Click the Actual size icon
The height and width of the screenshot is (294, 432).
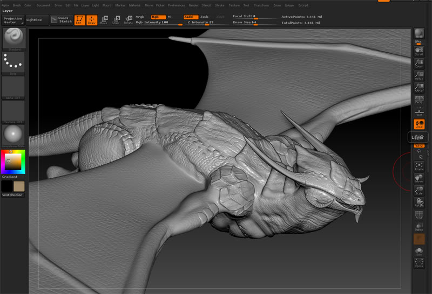419,75
